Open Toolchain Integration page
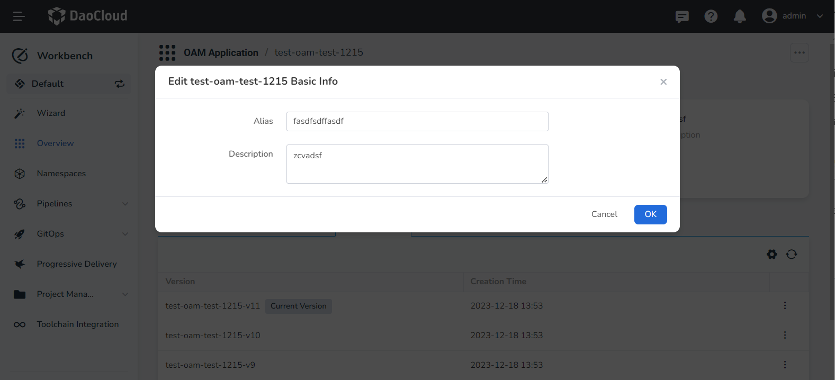The image size is (835, 380). [x=78, y=324]
